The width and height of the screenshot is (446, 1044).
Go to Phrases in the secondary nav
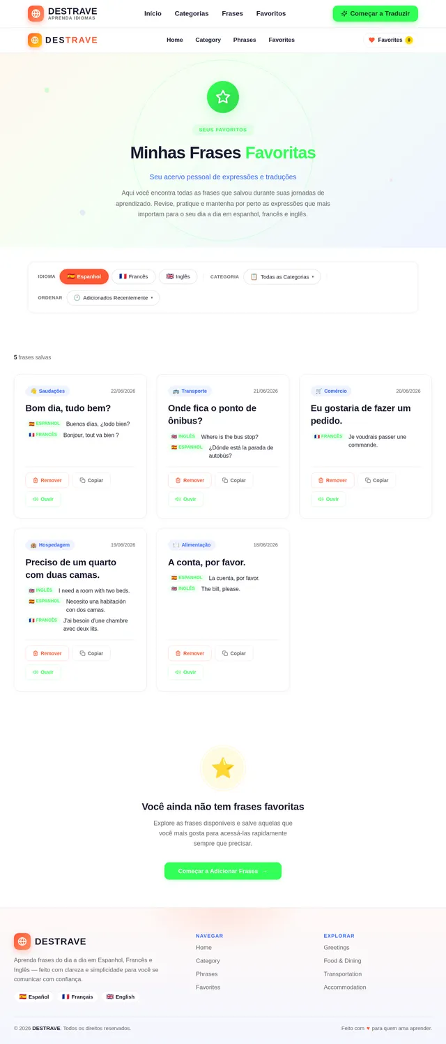[x=245, y=40]
